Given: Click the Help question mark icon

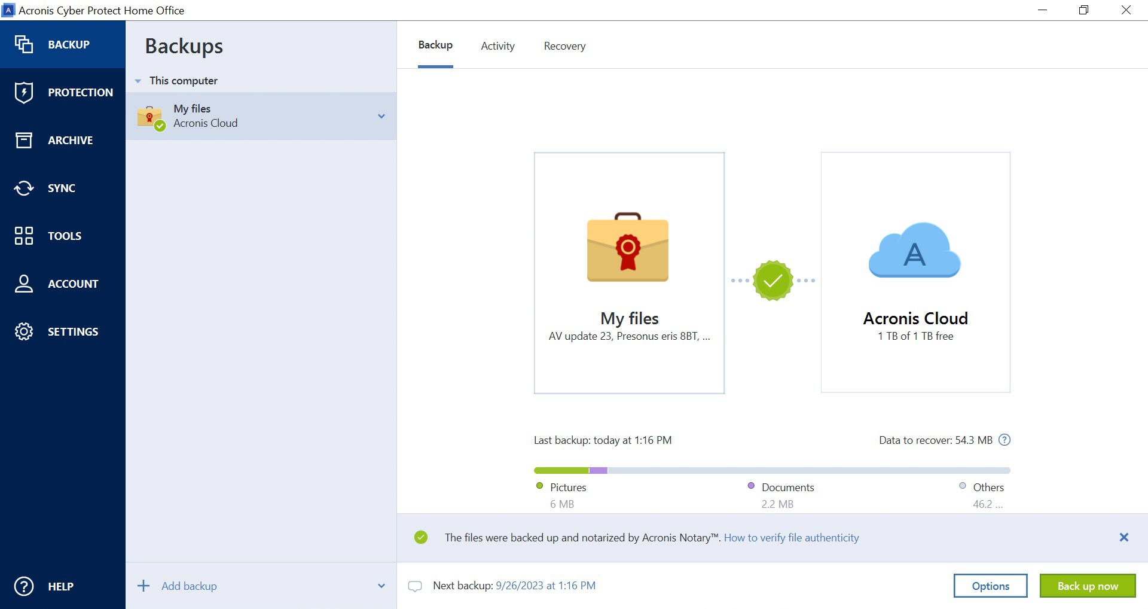Looking at the screenshot, I should [x=24, y=586].
